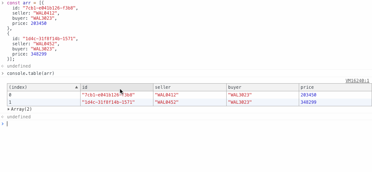This screenshot has height=172, width=372.
Task: Click index 0 row cell
Action: (44, 95)
